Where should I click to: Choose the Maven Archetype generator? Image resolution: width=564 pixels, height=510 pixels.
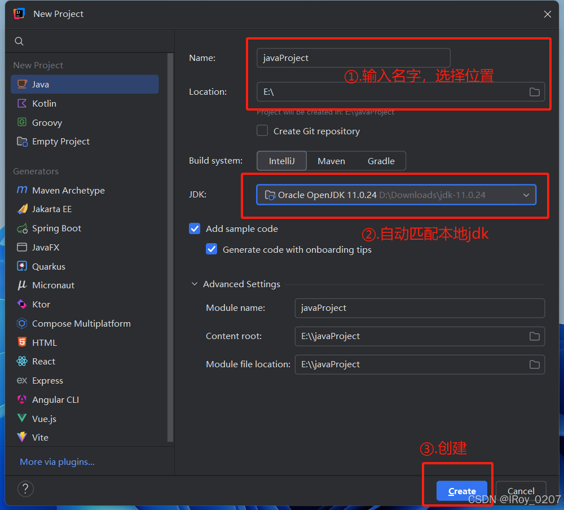pyautogui.click(x=85, y=190)
